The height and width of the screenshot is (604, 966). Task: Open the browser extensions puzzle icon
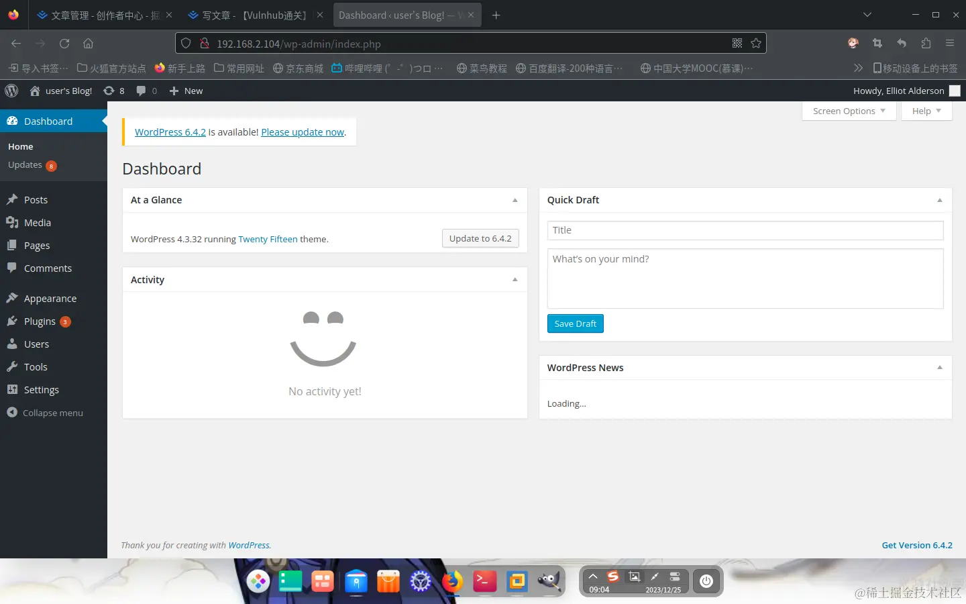pyautogui.click(x=926, y=44)
